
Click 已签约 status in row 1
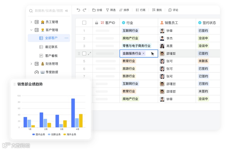[203, 31]
